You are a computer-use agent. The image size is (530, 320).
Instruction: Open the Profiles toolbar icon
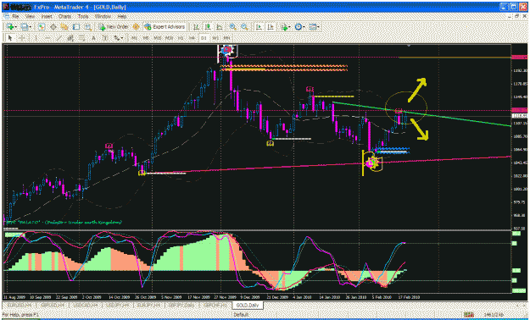point(25,27)
